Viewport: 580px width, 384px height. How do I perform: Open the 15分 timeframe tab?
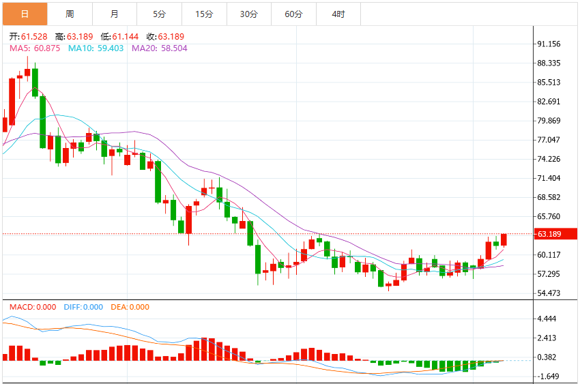point(204,14)
